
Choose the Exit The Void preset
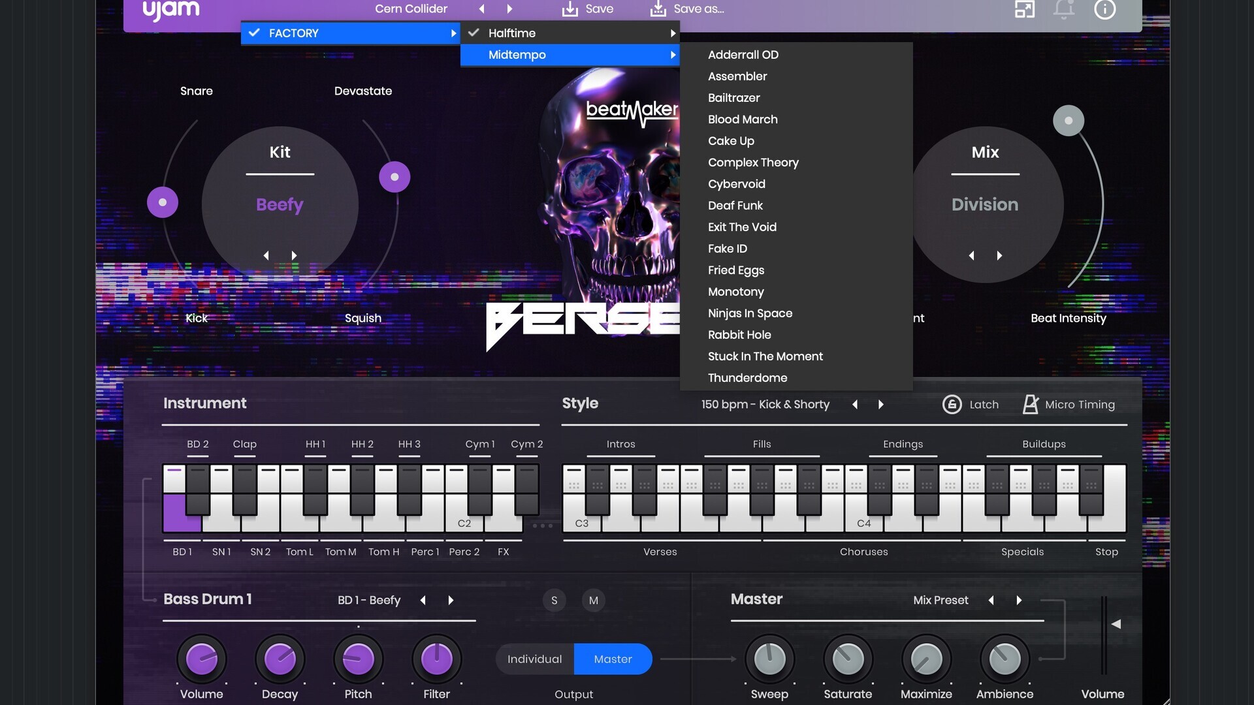click(x=796, y=227)
